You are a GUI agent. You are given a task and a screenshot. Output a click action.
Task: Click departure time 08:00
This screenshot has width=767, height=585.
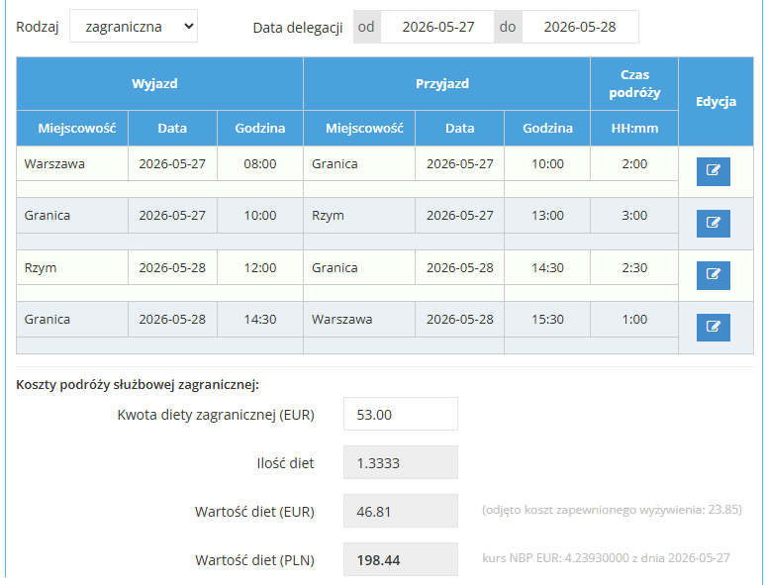259,164
